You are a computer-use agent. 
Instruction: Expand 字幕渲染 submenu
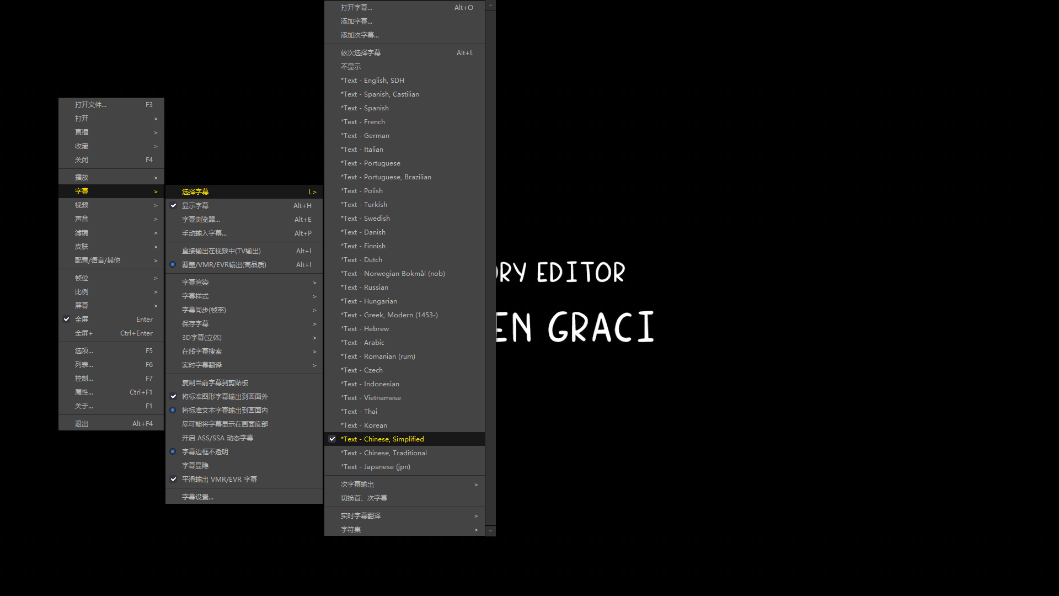tap(244, 283)
